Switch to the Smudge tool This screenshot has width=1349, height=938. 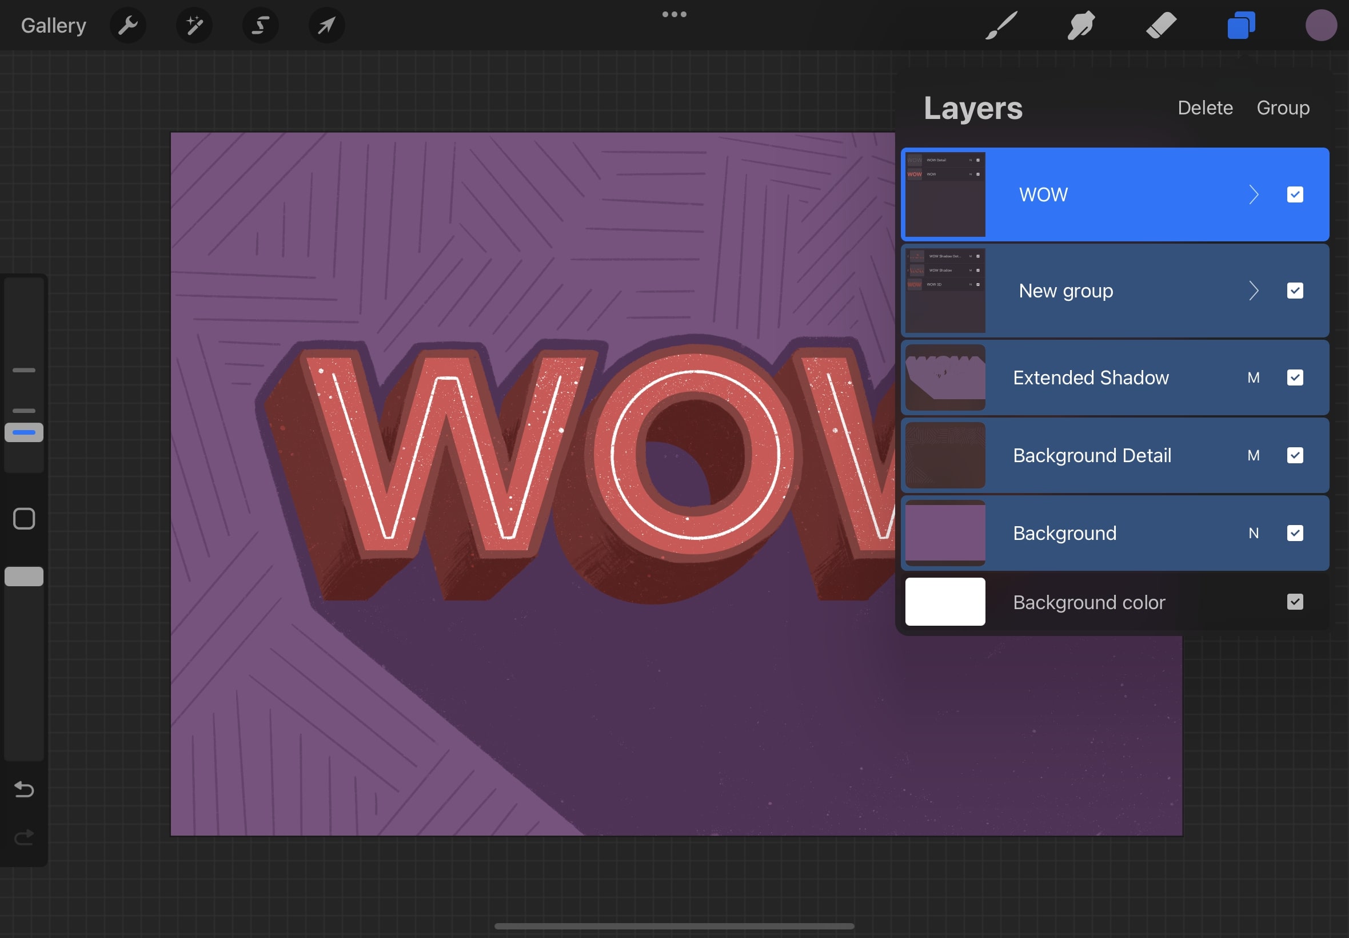1080,25
